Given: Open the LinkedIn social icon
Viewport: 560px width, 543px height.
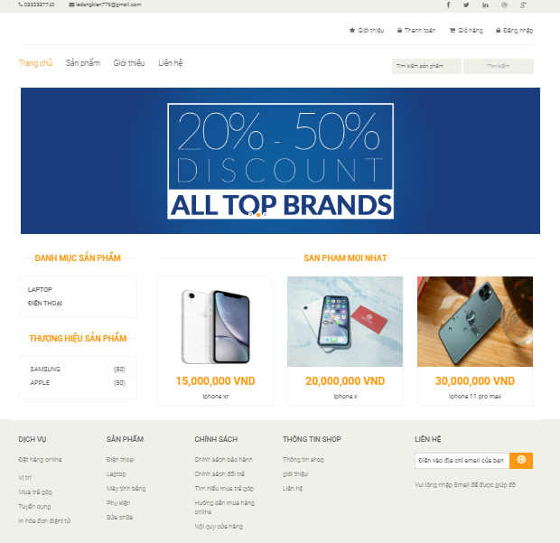Looking at the screenshot, I should pos(485,5).
